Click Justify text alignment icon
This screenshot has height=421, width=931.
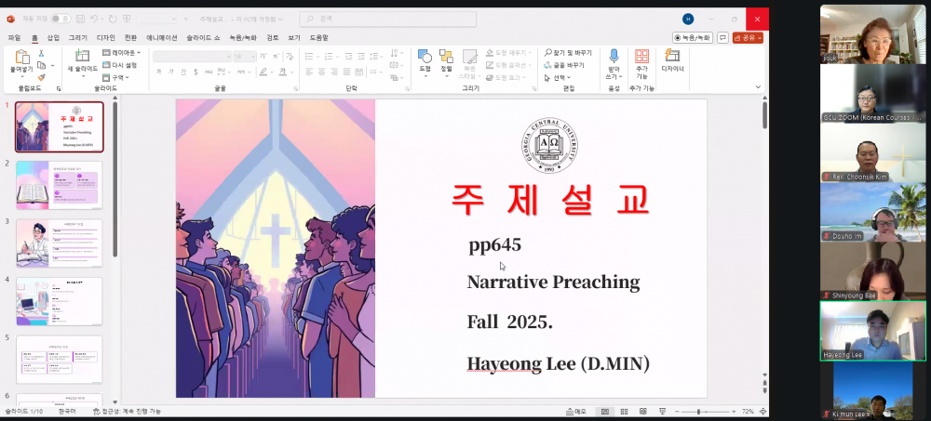click(x=348, y=72)
